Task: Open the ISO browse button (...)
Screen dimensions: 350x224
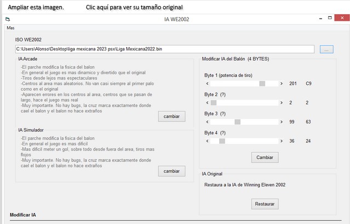Action: [326, 49]
